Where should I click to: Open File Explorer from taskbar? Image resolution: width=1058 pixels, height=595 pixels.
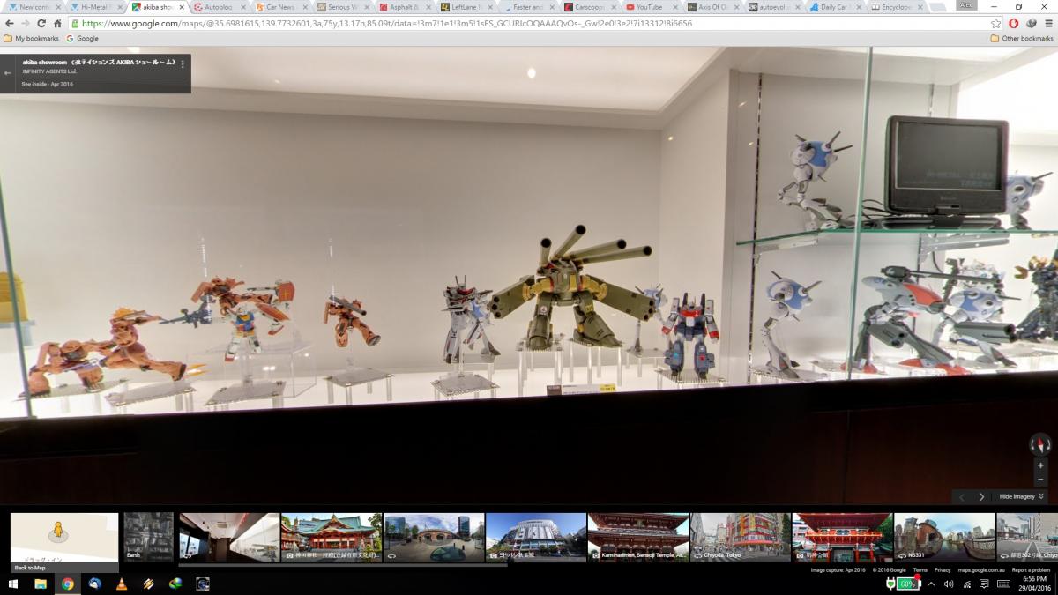(40, 584)
